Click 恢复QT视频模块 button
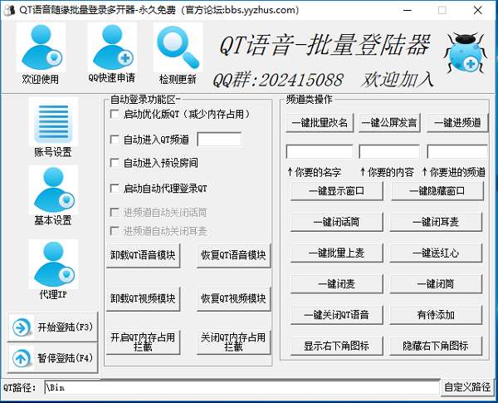 (x=233, y=298)
